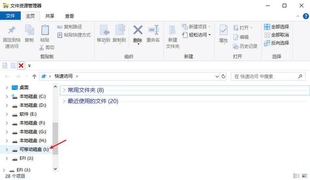The height and width of the screenshot is (180, 310).
Task: Expand the Desktop (桌面) tree node
Action: click(7, 88)
